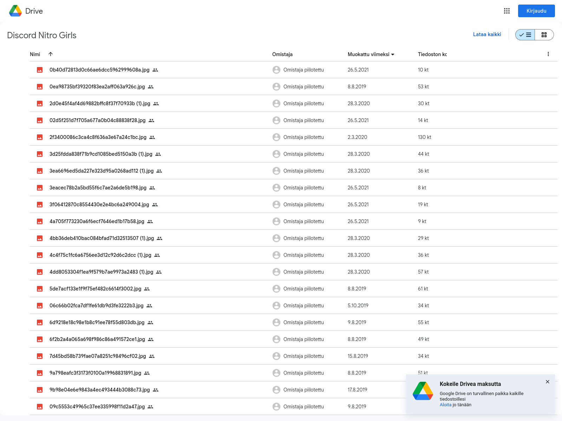Screen dimensions: 562x421
Task: Click owner avatar in 06c66b02fca7df1fe61db9d3fe3222b3.jpg row
Action: (276, 306)
